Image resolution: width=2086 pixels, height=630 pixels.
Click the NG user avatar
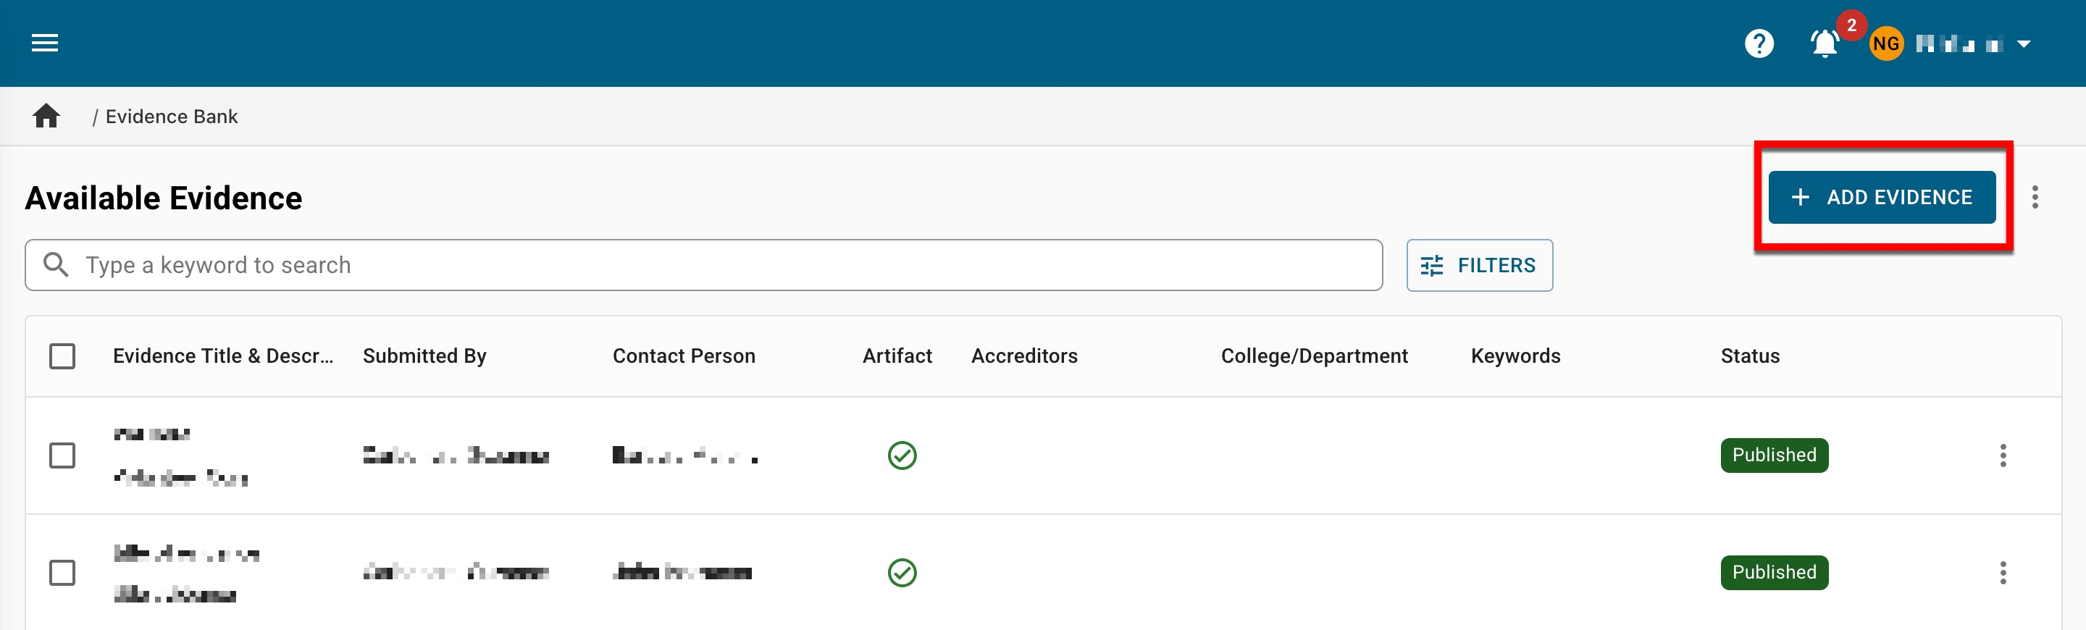(x=1885, y=43)
